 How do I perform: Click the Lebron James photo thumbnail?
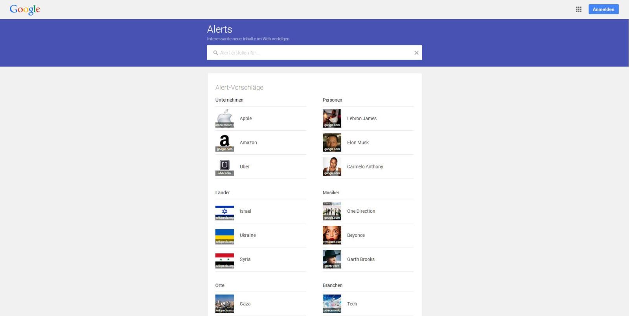(332, 119)
